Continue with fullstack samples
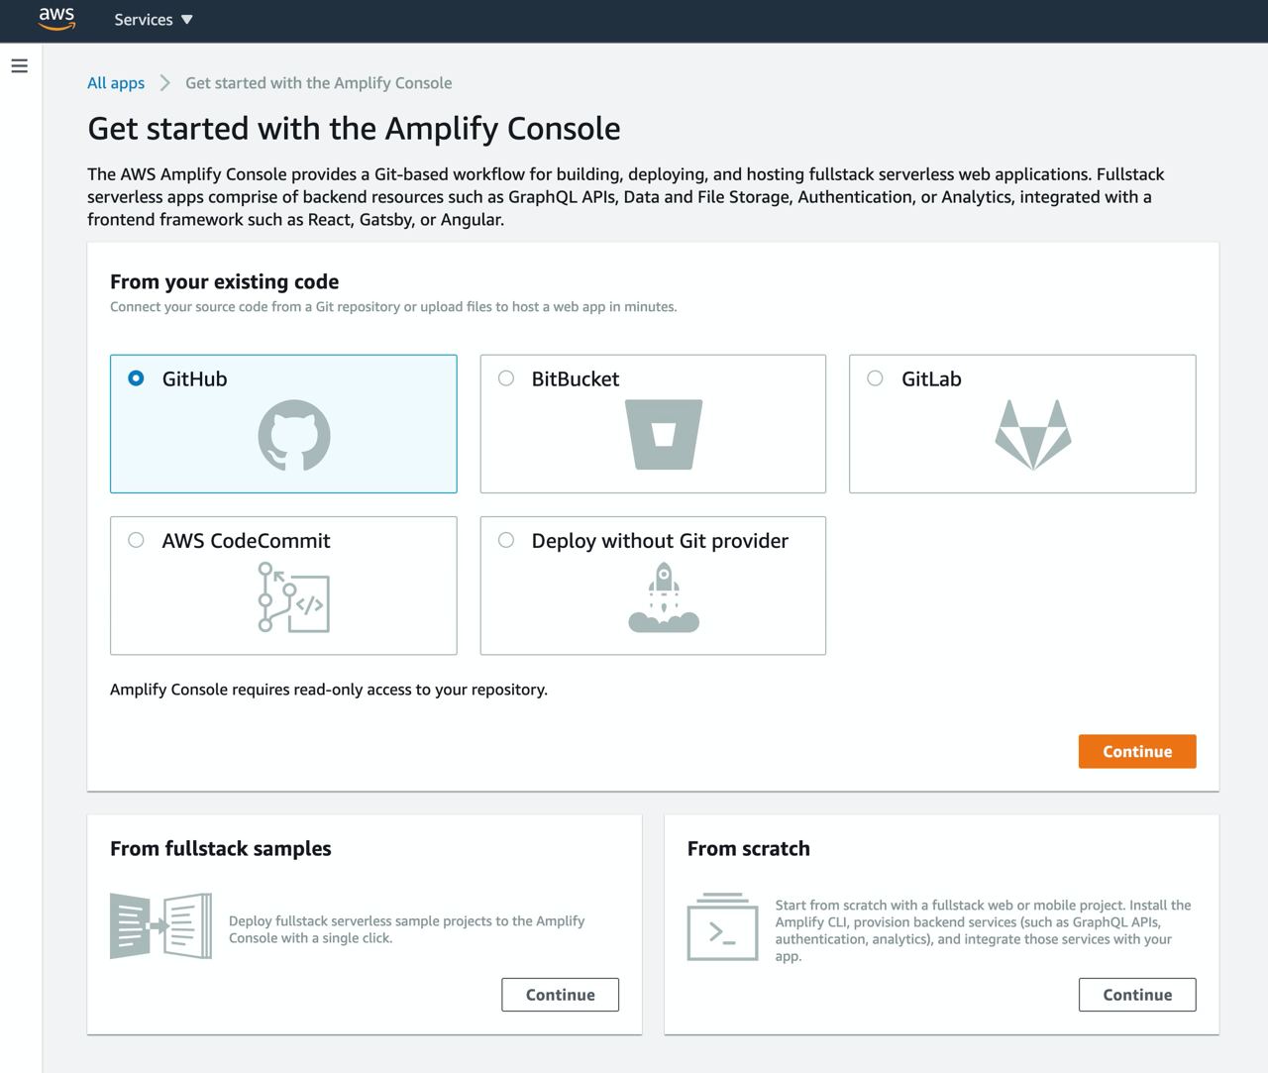Image resolution: width=1268 pixels, height=1073 pixels. (560, 995)
